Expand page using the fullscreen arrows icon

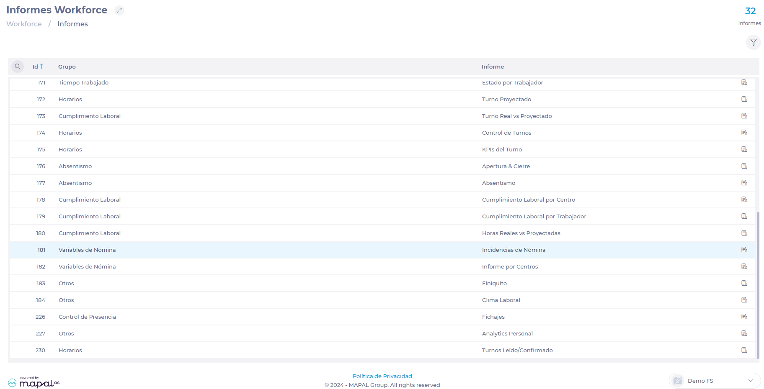pyautogui.click(x=119, y=10)
